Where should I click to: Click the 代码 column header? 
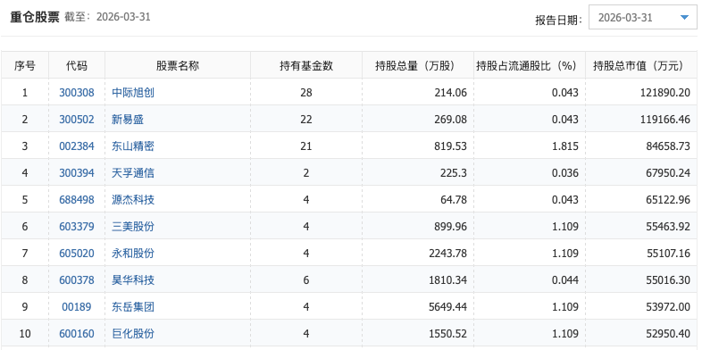[77, 66]
